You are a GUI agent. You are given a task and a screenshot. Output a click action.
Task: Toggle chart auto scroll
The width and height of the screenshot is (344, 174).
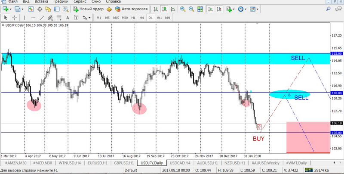(x=211, y=9)
